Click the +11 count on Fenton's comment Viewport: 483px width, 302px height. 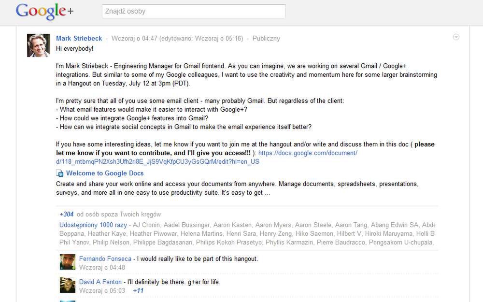[x=138, y=290]
